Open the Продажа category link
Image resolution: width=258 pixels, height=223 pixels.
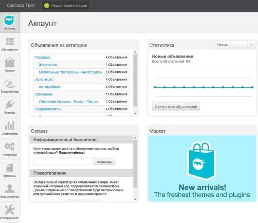point(43,57)
